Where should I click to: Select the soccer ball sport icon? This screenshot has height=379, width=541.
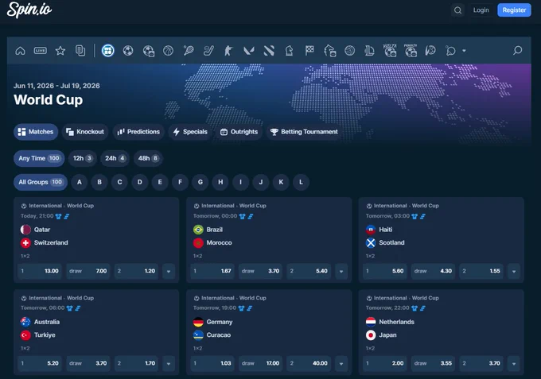click(x=128, y=51)
